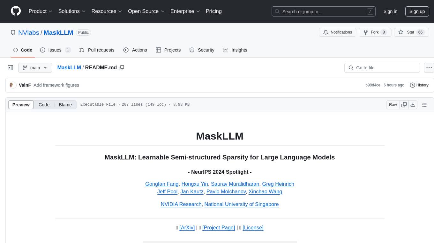Switch to the Code tab
The width and height of the screenshot is (434, 243).
(x=23, y=50)
